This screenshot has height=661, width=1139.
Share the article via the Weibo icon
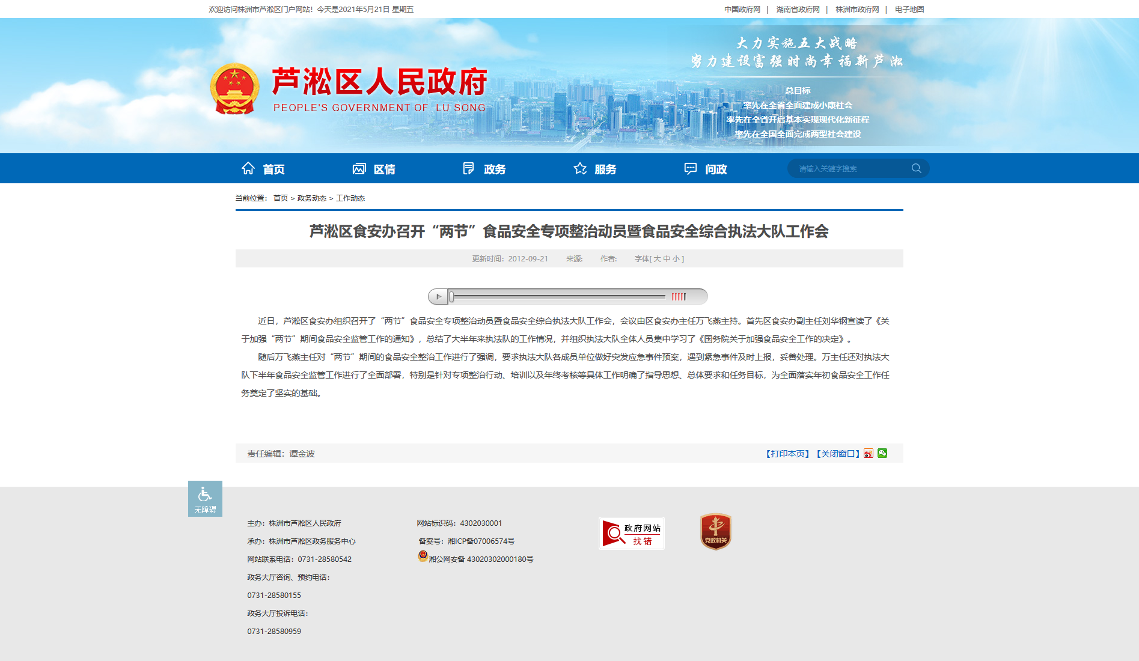[x=869, y=453]
